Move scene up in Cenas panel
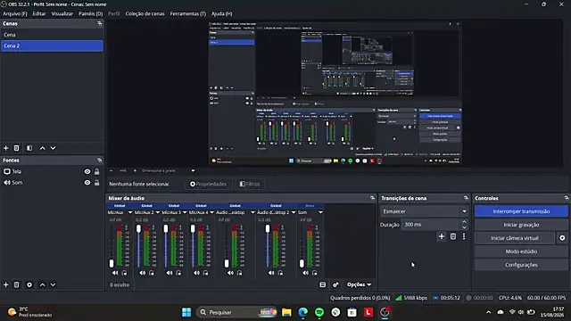 click(x=43, y=148)
